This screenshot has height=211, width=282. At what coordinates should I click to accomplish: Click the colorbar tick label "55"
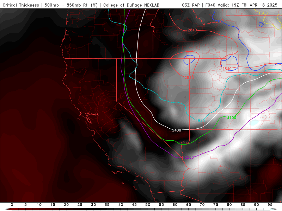[x=161, y=205]
